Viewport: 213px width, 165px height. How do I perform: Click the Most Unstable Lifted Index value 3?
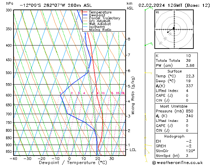coord(187,121)
